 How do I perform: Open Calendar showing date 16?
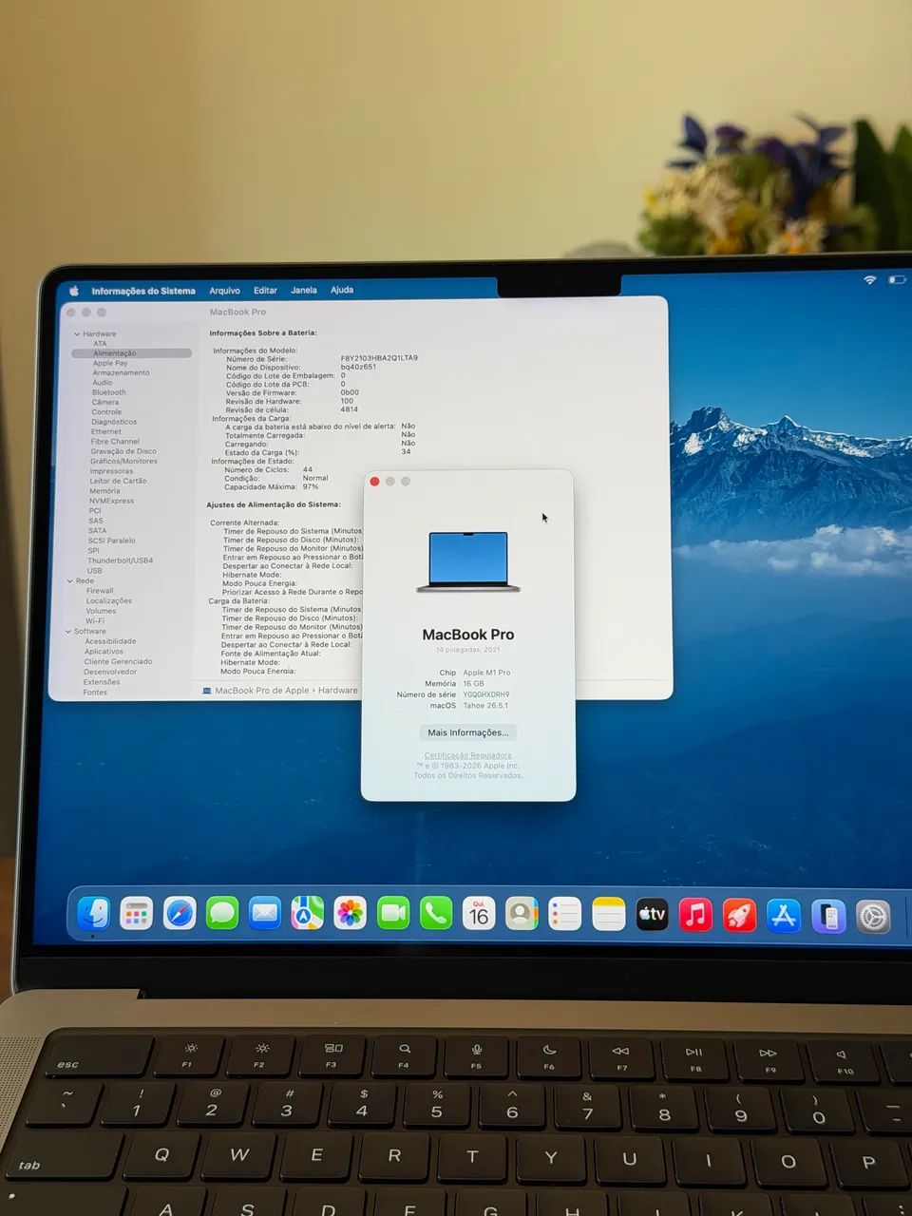(479, 915)
